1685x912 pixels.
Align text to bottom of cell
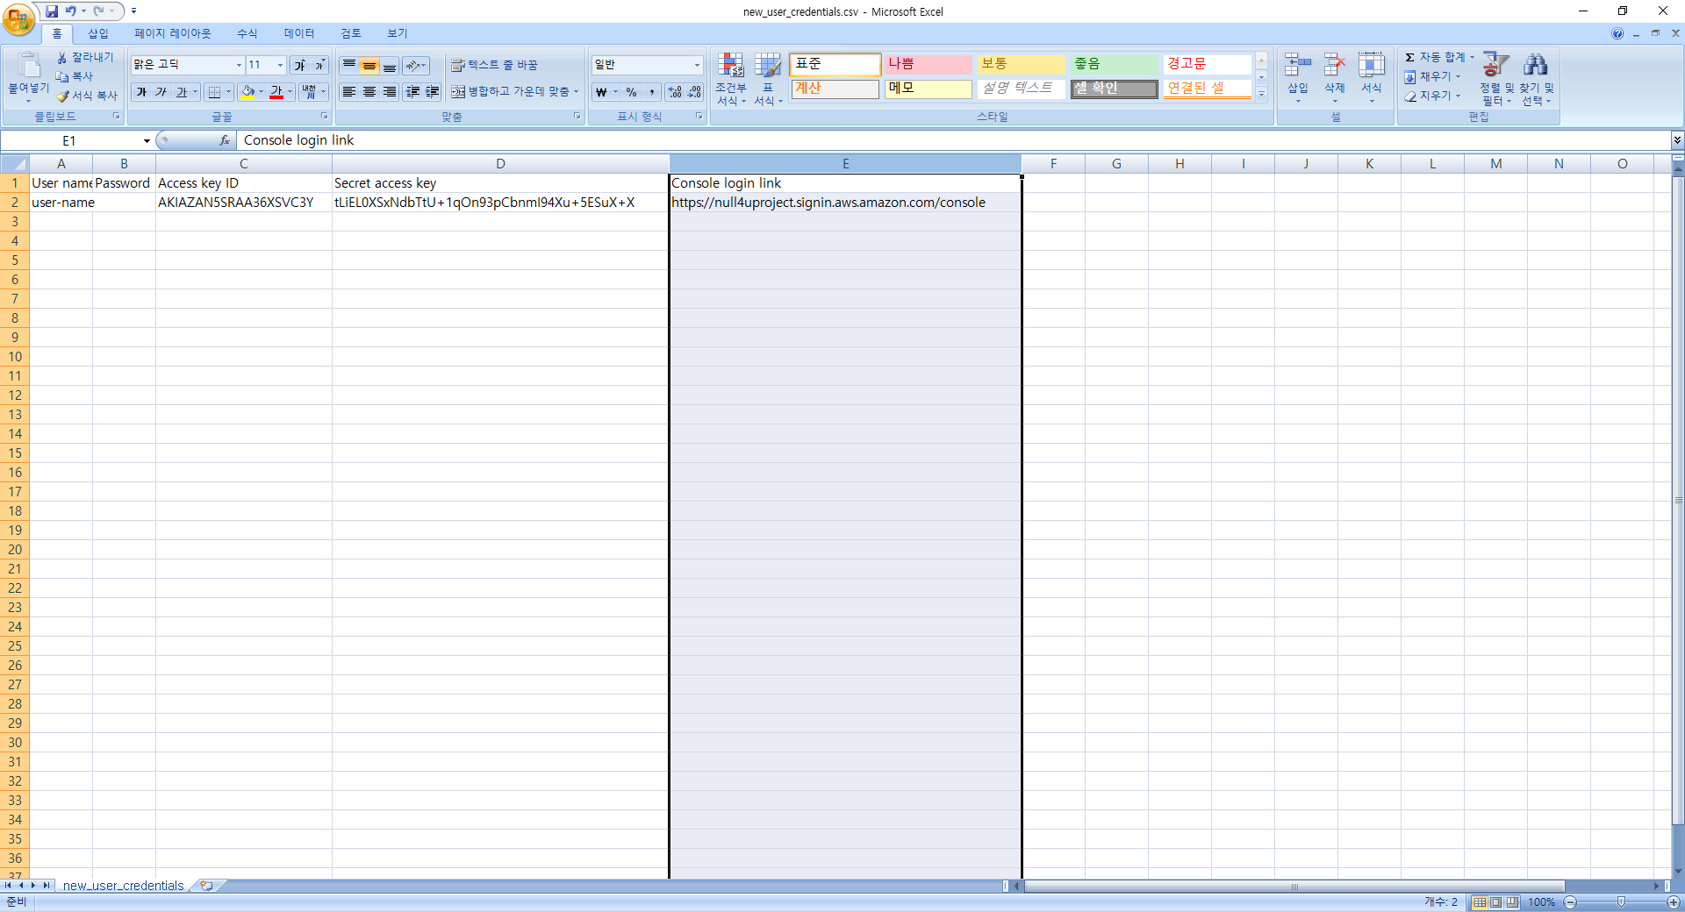[x=390, y=66]
